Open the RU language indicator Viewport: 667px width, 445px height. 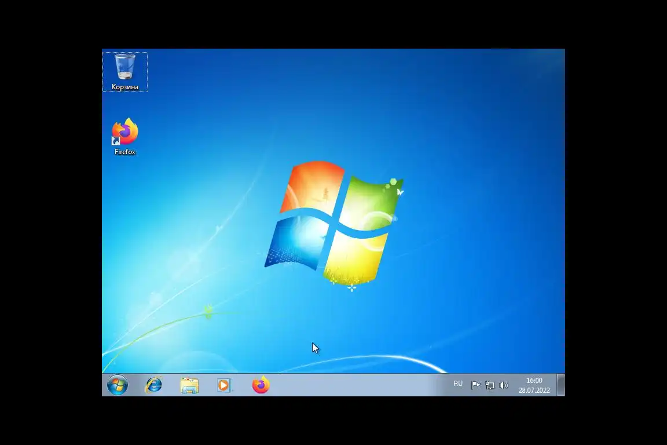tap(458, 384)
